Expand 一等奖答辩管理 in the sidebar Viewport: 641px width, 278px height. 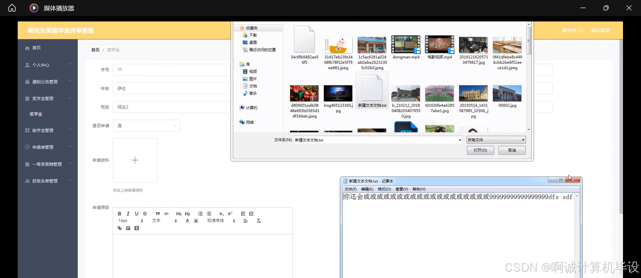tap(48, 164)
